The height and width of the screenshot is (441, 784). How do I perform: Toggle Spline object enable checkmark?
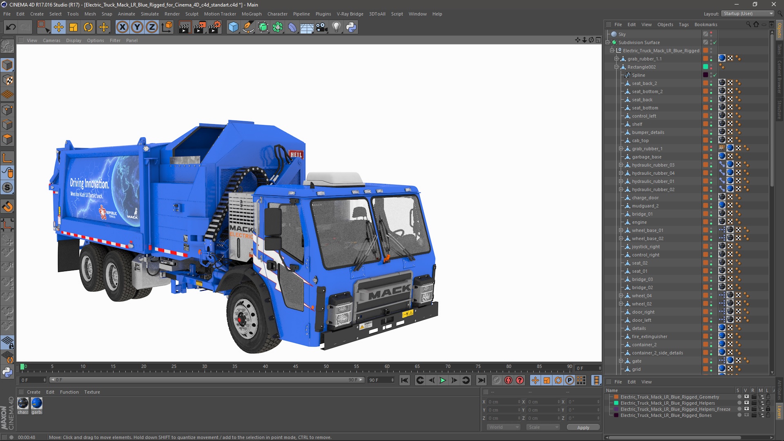(715, 75)
